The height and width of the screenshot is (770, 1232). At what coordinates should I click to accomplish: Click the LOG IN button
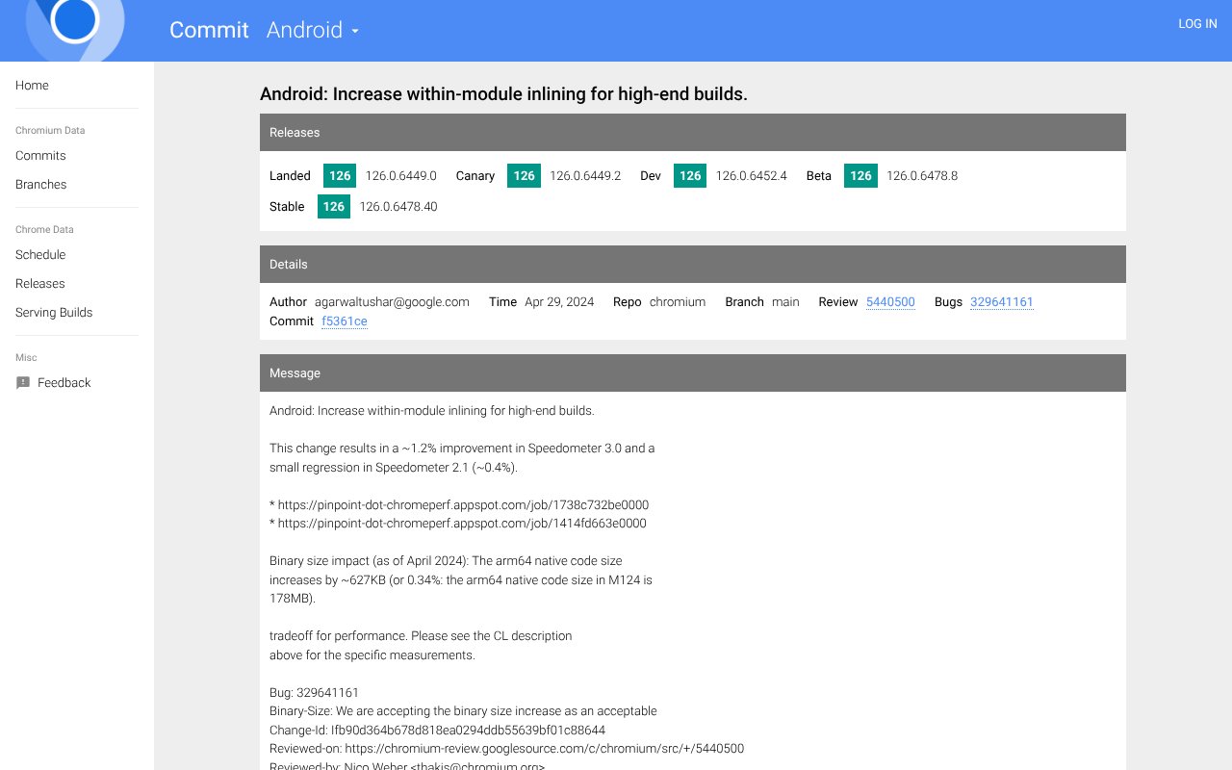click(1197, 24)
